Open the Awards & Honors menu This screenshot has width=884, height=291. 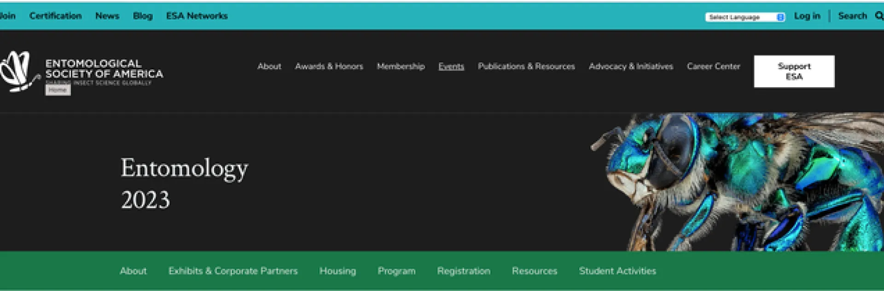(329, 67)
